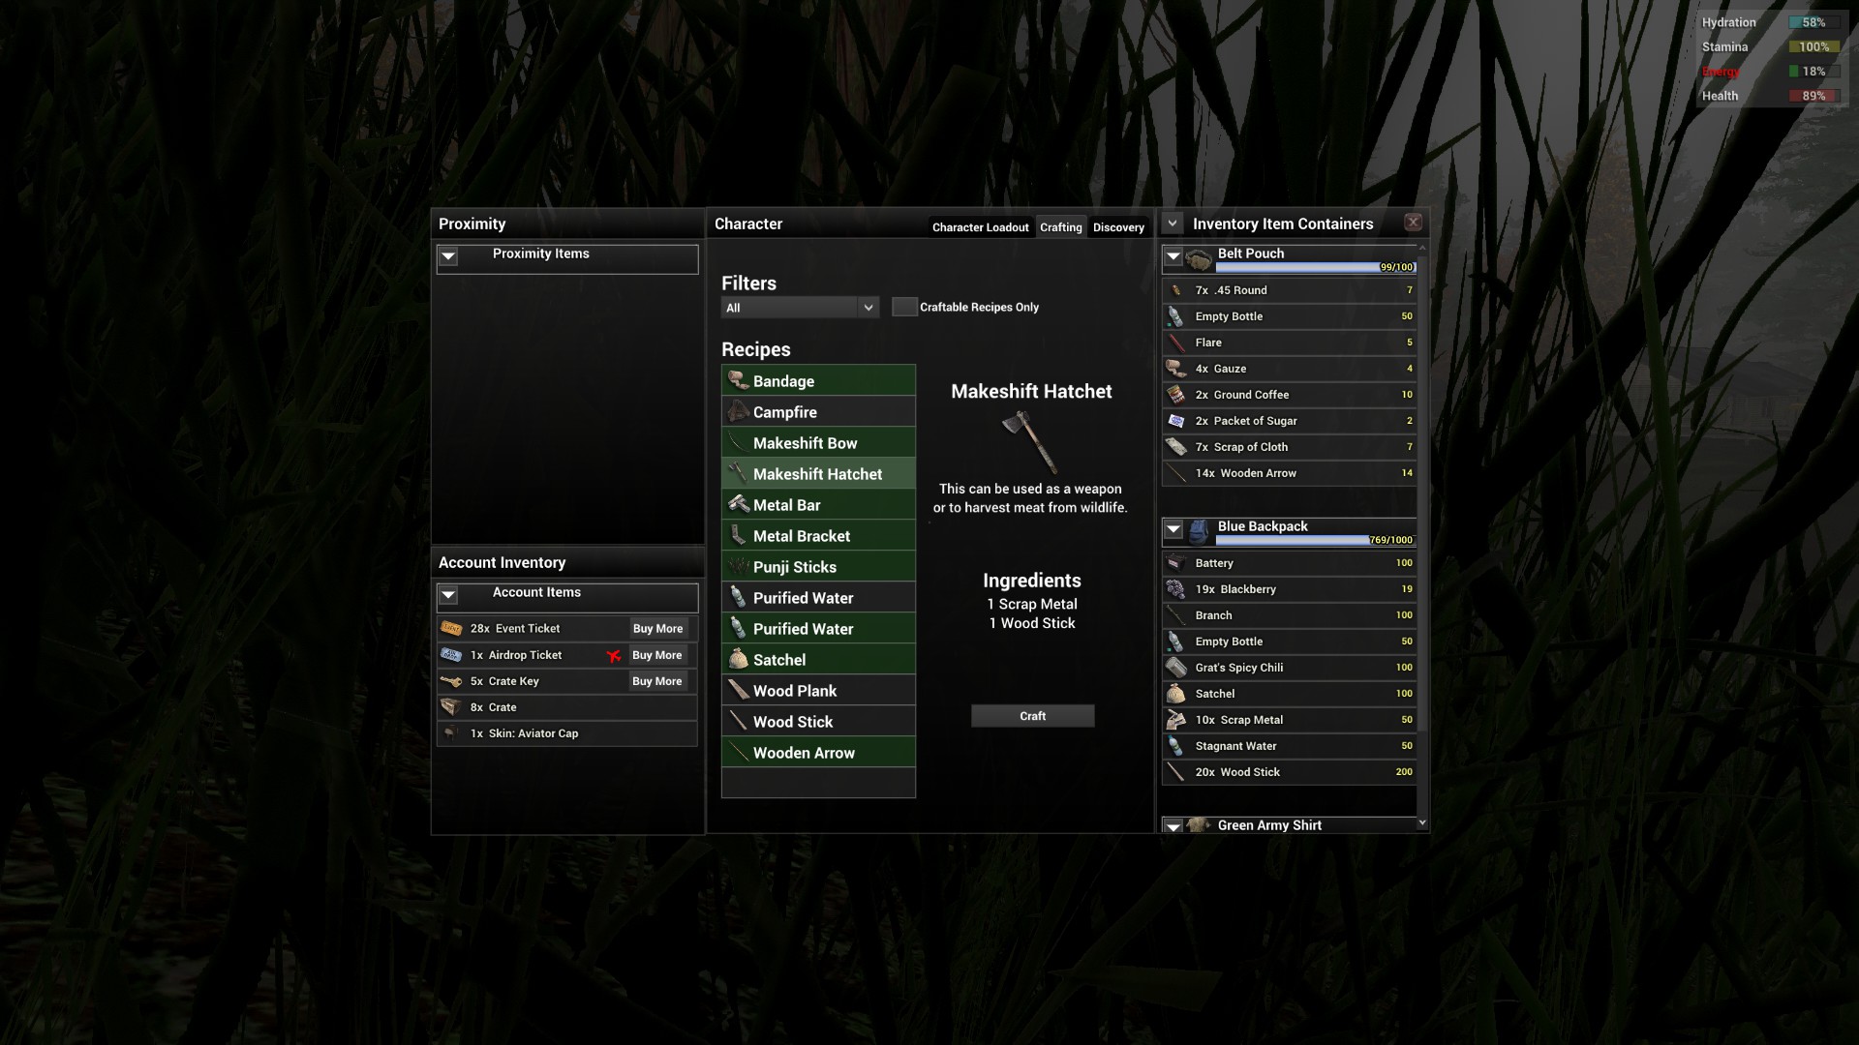Open the Character Loadout tab
Image resolution: width=1859 pixels, height=1045 pixels.
[980, 227]
